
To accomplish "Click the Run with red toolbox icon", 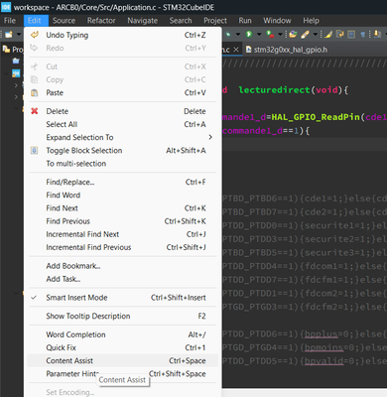I will pos(270,34).
